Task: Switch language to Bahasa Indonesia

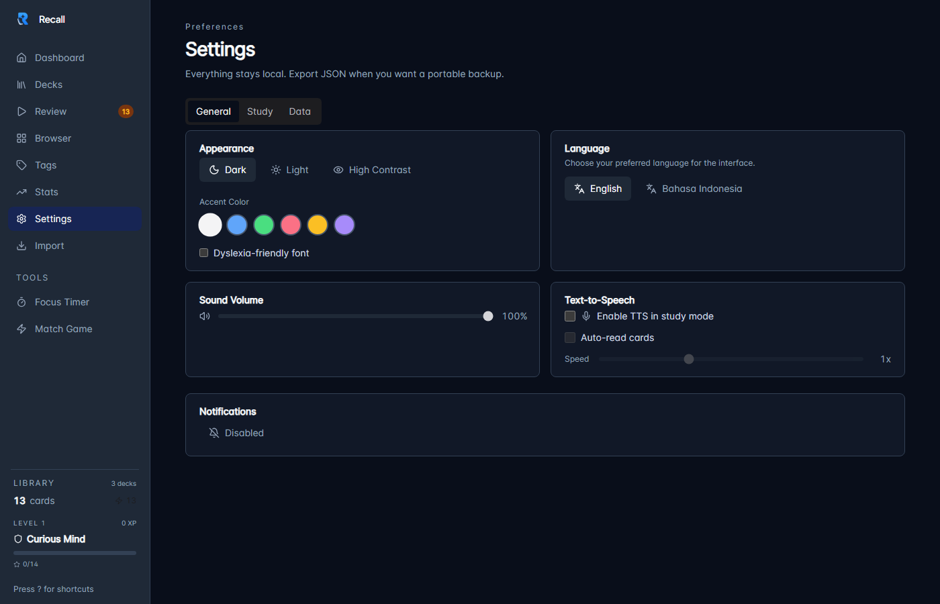Action: pyautogui.click(x=694, y=189)
